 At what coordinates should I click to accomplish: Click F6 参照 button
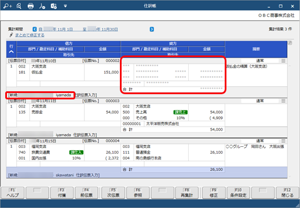point(138,192)
